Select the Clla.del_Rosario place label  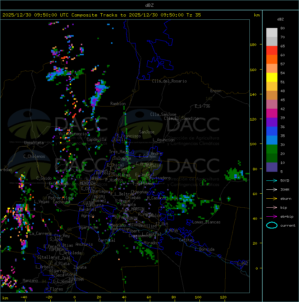click(x=169, y=81)
